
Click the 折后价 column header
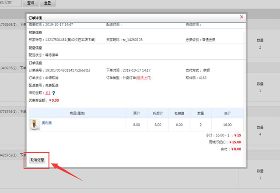tap(157, 113)
